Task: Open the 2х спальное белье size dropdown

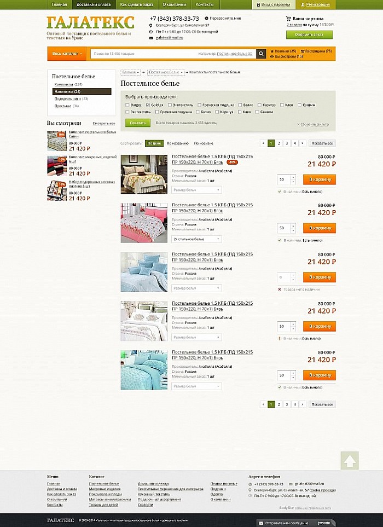Action: (196, 239)
